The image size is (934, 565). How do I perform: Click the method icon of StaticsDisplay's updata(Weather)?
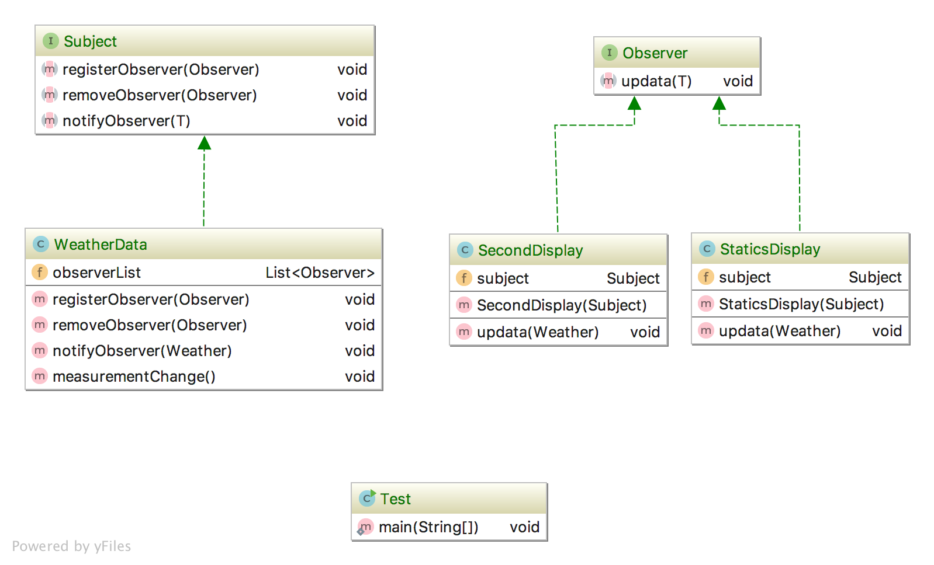point(706,330)
